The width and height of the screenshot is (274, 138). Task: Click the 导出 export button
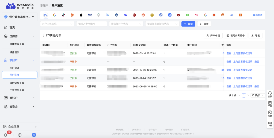(x=256, y=35)
